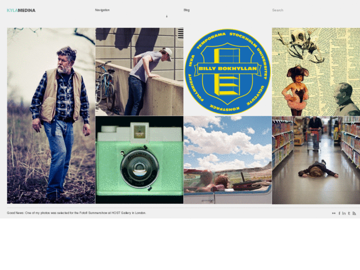The height and width of the screenshot is (270, 360).
Task: Open the man leaning over wall photo
Action: coord(139,72)
